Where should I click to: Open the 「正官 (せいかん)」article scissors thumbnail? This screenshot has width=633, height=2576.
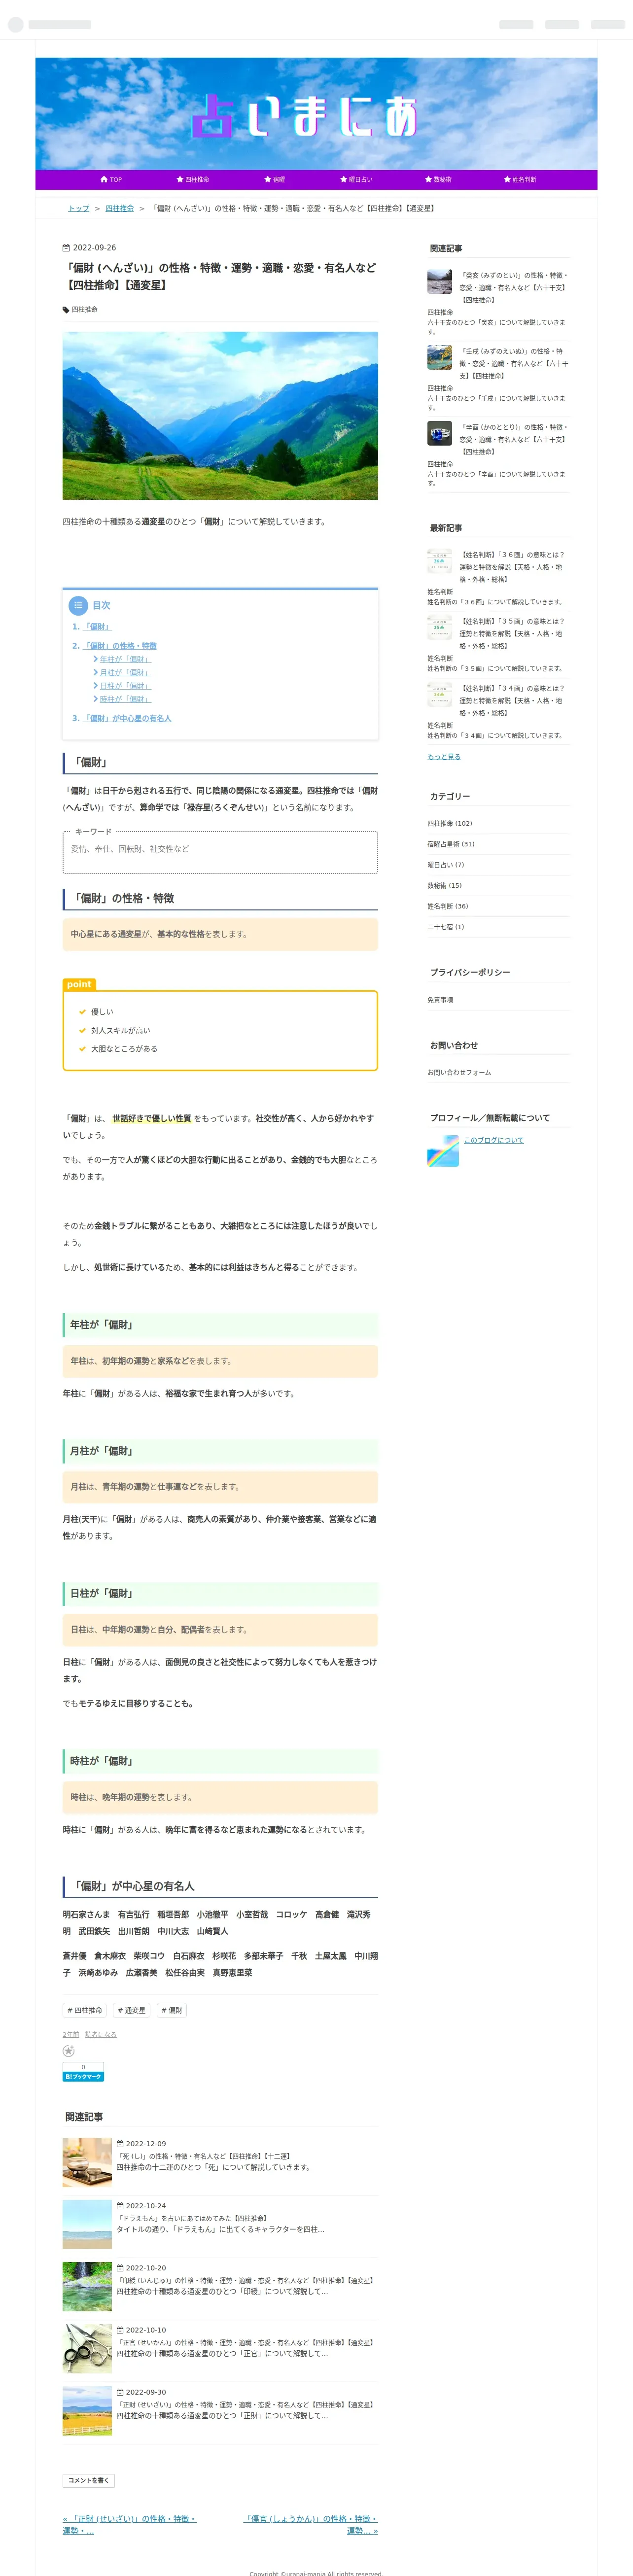coord(87,2349)
